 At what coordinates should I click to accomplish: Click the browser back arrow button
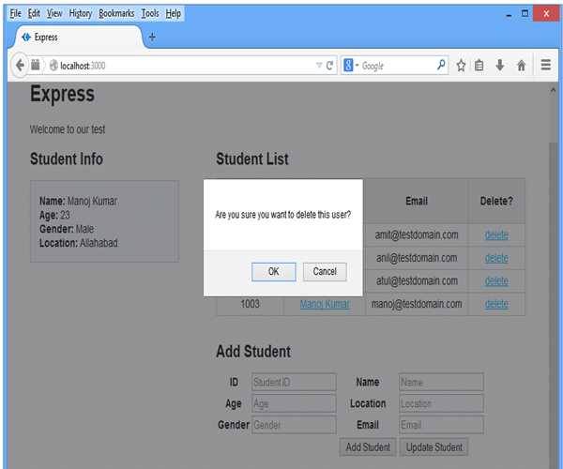(20, 66)
